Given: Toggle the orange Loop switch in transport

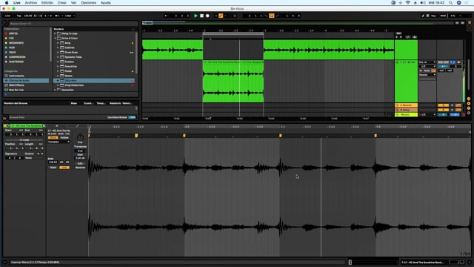Looking at the screenshot, I should 272,16.
